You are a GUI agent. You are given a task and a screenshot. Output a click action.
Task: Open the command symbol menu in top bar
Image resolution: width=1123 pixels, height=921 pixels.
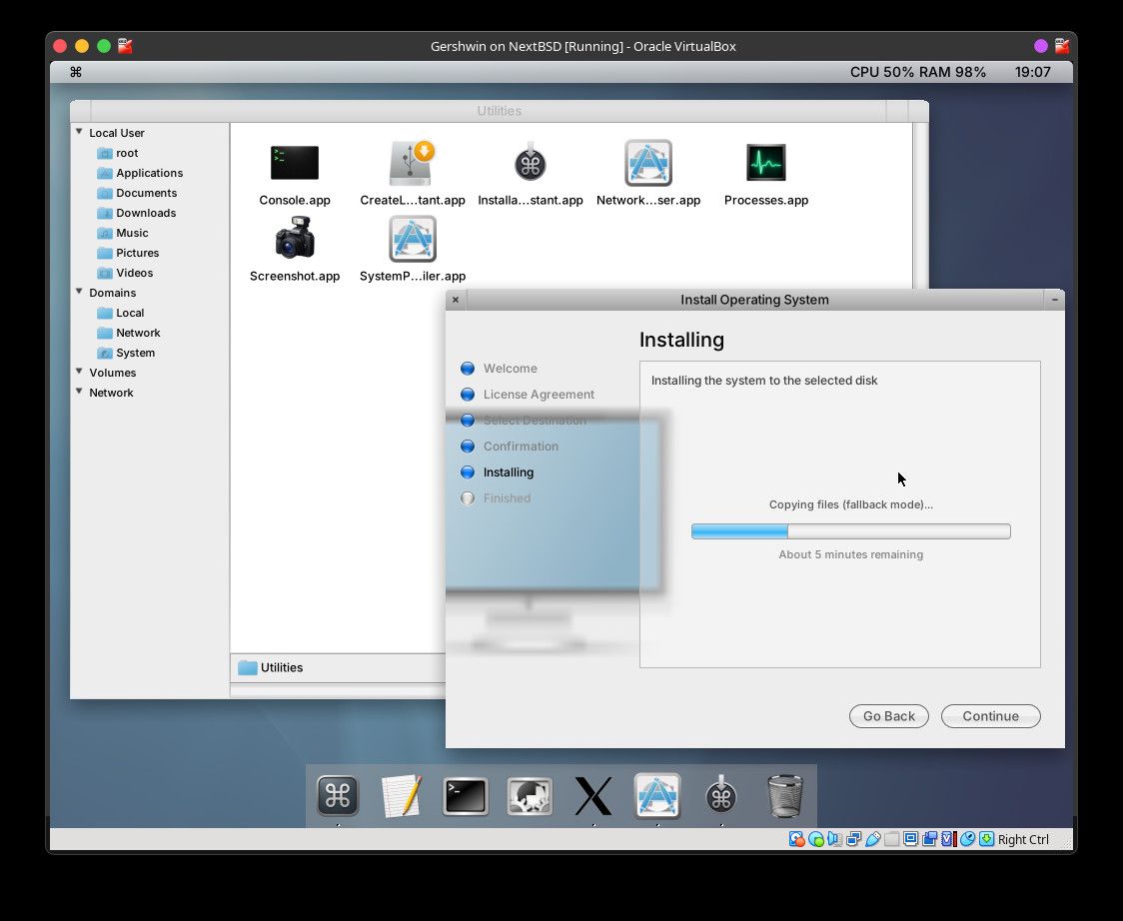tap(76, 72)
